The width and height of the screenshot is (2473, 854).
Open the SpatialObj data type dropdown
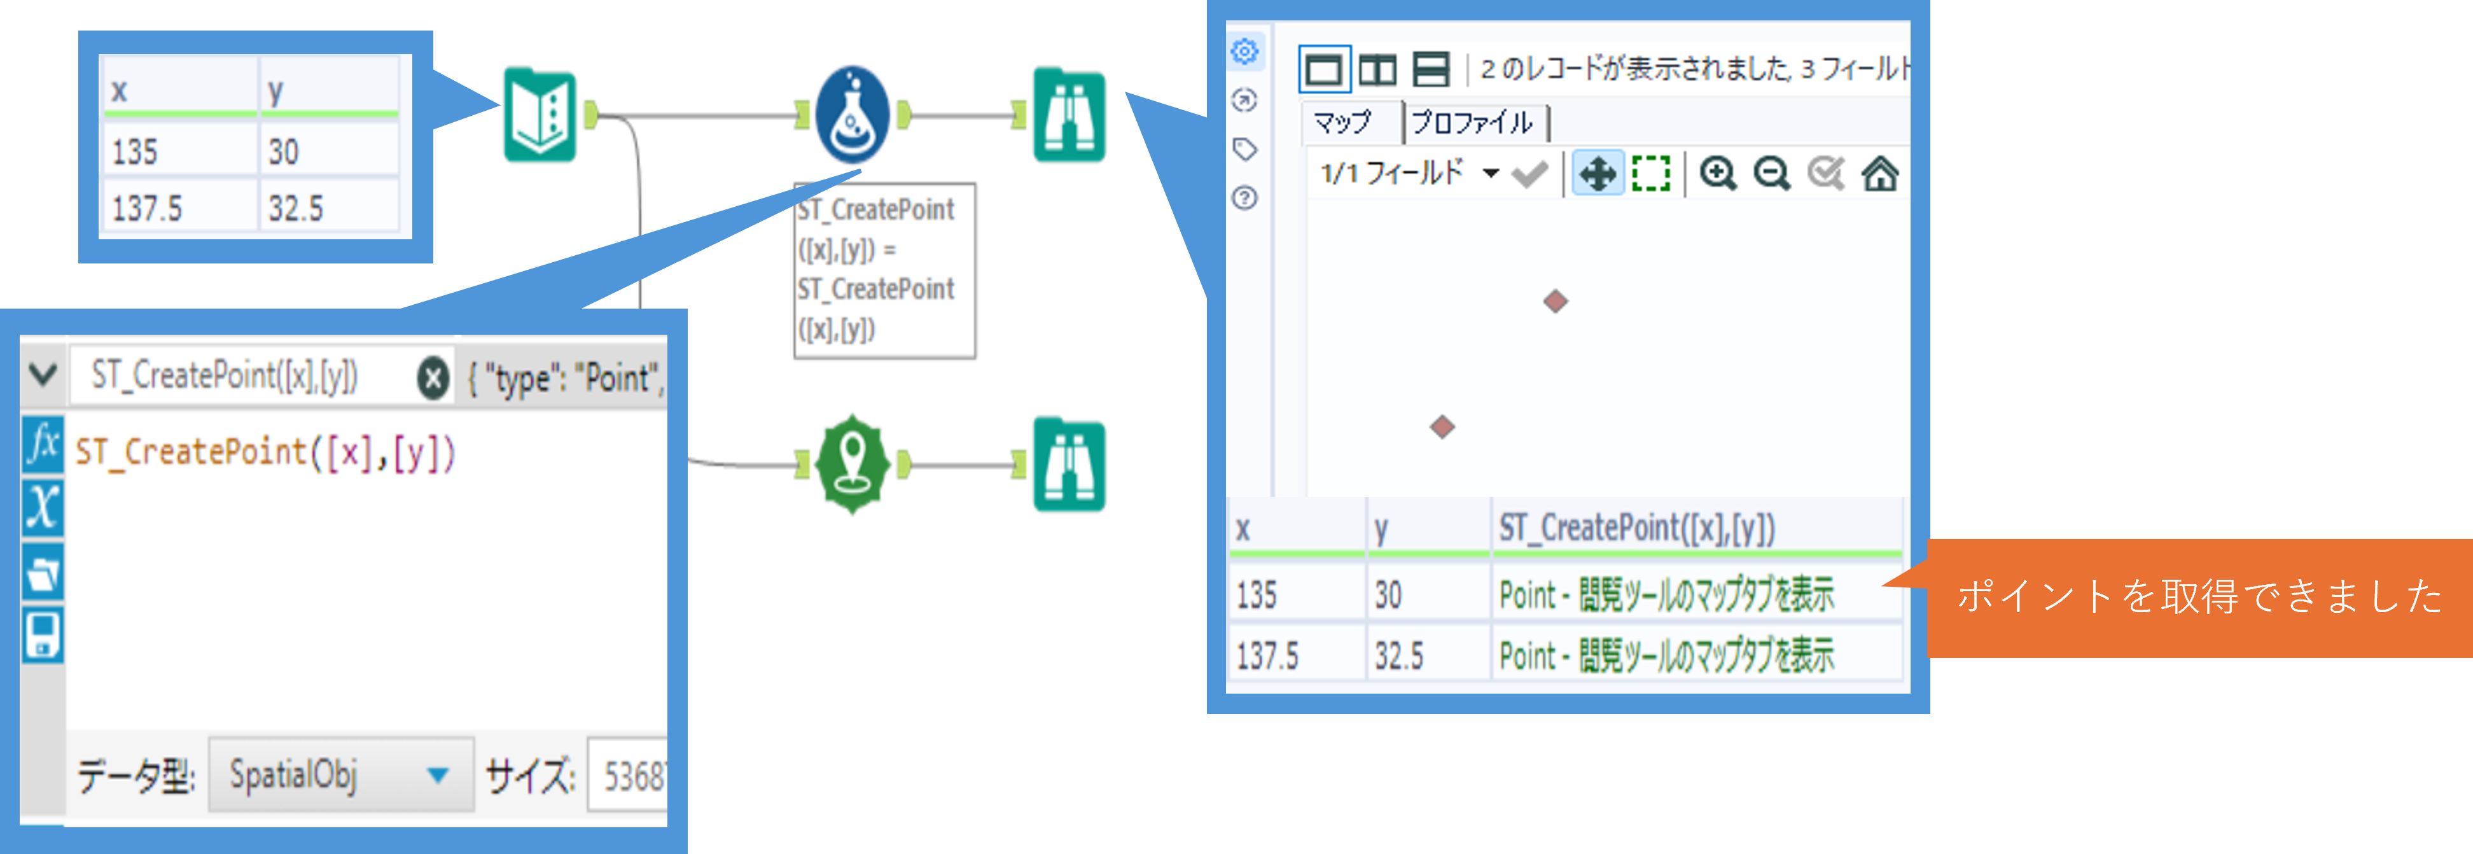click(437, 775)
